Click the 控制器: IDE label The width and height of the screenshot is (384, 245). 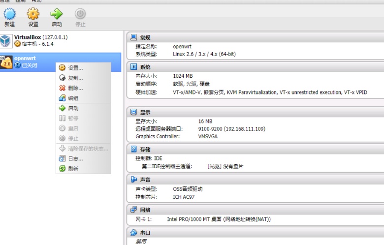(x=149, y=158)
